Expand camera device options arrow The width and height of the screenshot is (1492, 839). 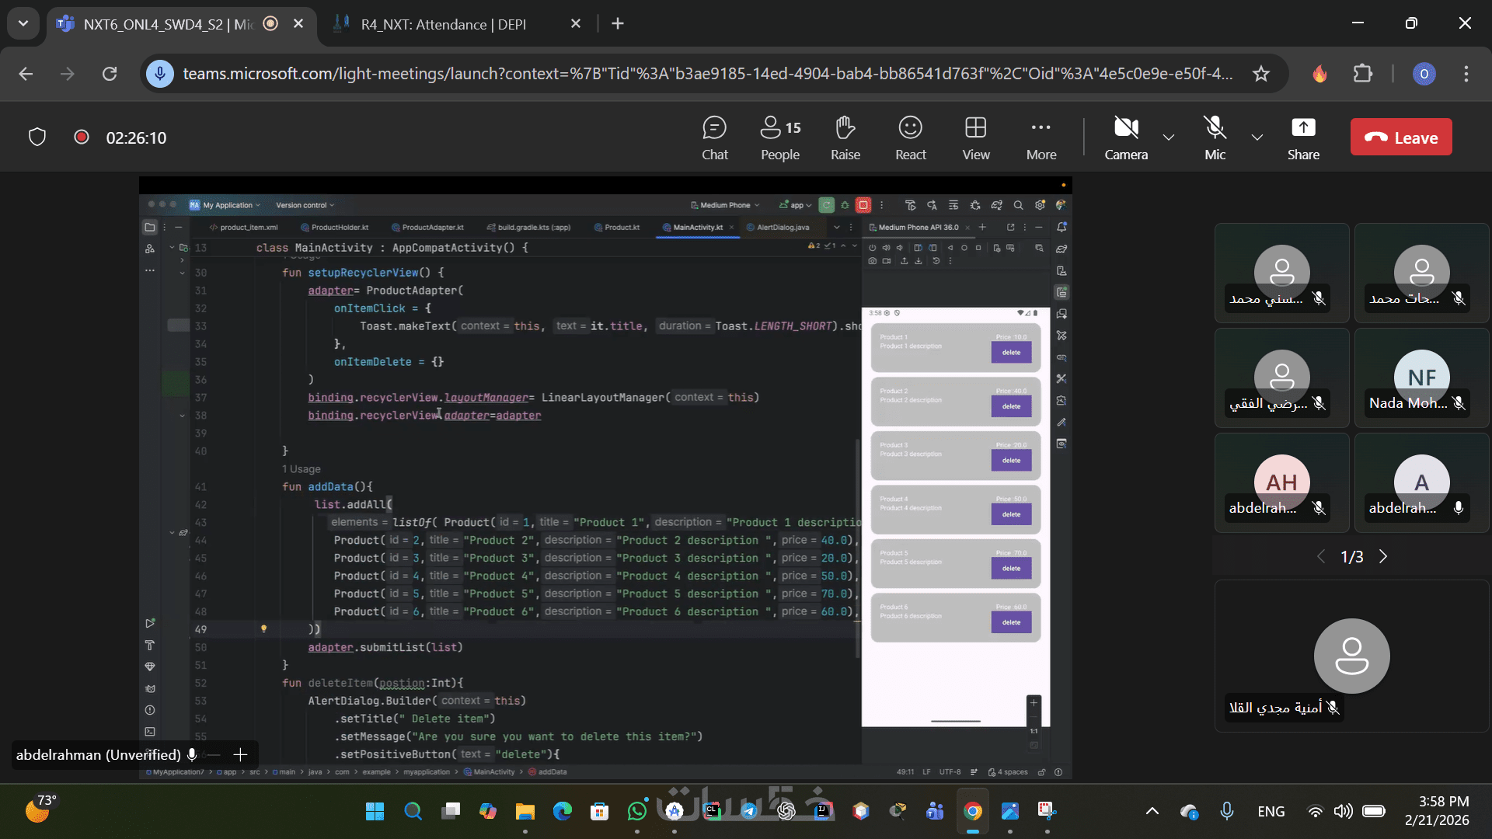click(x=1168, y=138)
